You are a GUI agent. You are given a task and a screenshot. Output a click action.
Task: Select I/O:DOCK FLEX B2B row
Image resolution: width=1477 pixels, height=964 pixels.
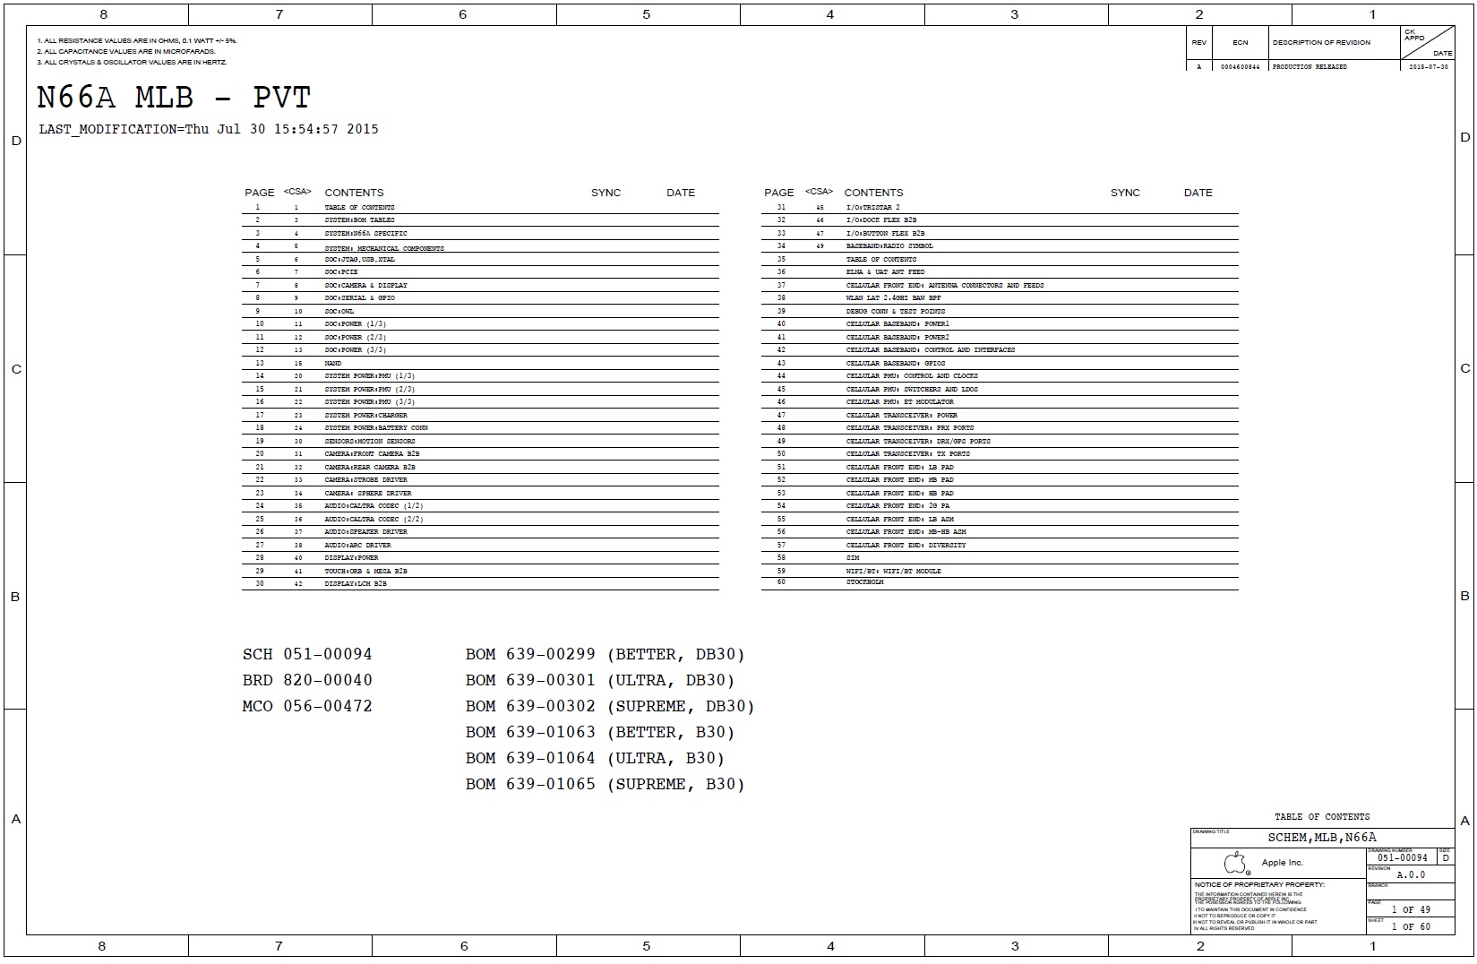(1000, 219)
